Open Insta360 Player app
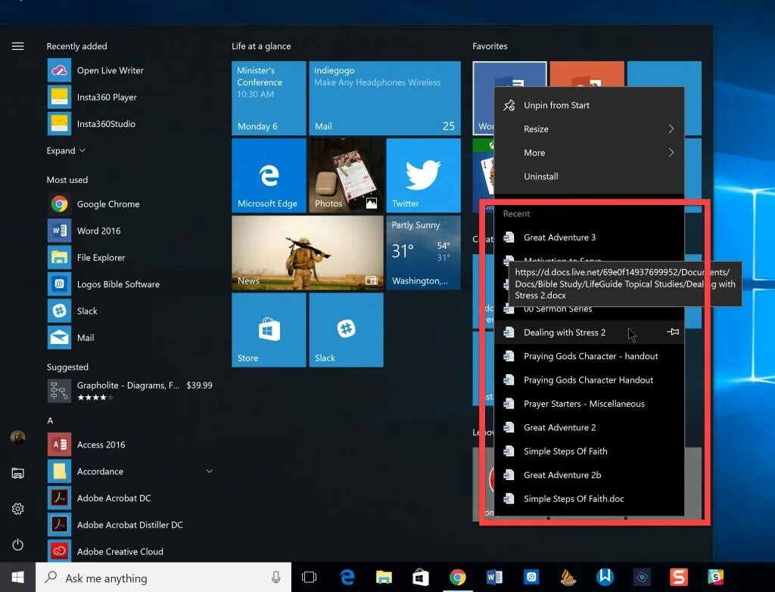Screen dimensions: 775x592 pyautogui.click(x=130, y=98)
